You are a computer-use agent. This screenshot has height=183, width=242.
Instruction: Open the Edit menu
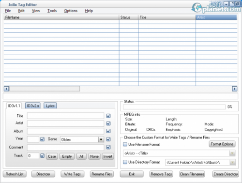pos(21,11)
